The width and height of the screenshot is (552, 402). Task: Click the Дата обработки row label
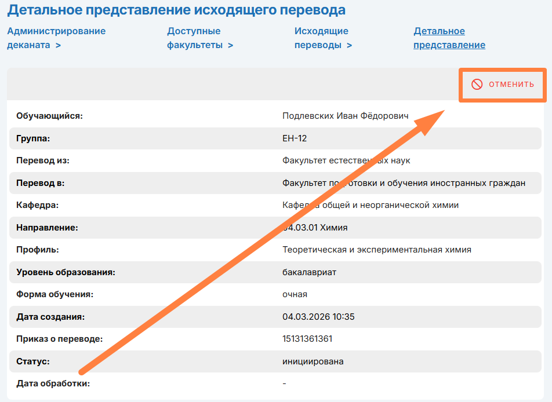(x=54, y=383)
